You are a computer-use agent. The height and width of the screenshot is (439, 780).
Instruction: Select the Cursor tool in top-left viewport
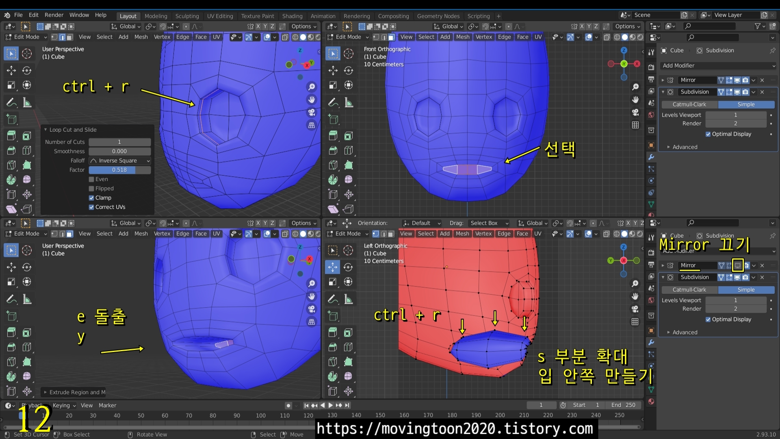pos(27,54)
